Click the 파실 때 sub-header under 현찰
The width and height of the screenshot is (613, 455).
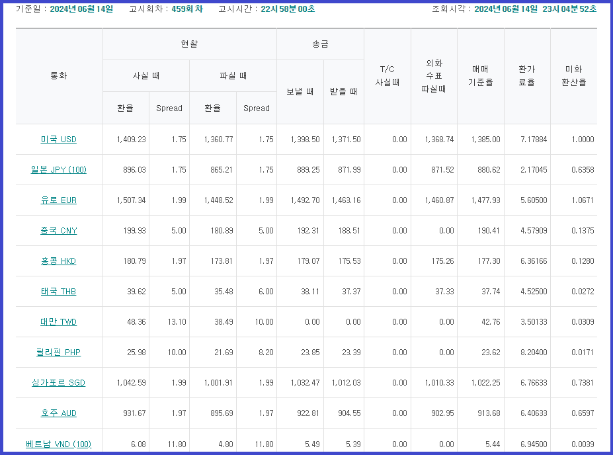click(233, 76)
